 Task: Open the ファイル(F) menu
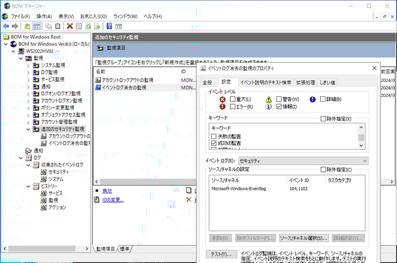pos(20,17)
